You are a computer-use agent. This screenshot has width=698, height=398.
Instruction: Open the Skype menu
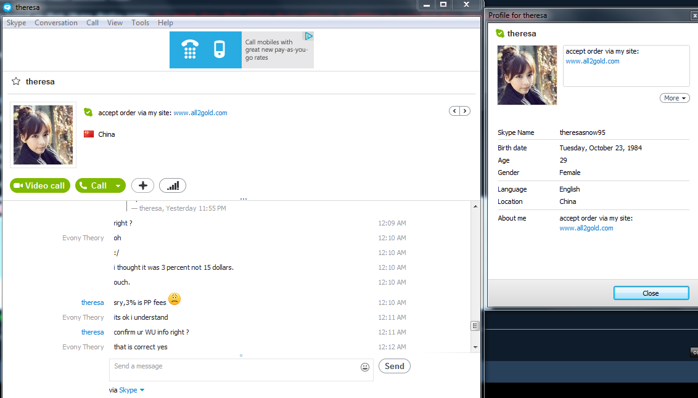click(17, 23)
